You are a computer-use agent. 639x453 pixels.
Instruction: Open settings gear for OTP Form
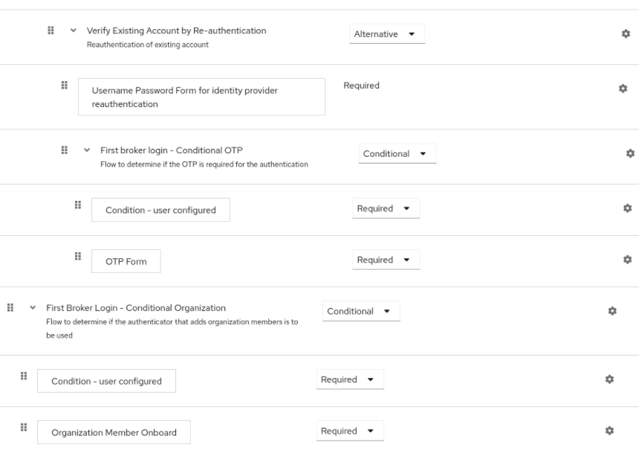tap(628, 260)
